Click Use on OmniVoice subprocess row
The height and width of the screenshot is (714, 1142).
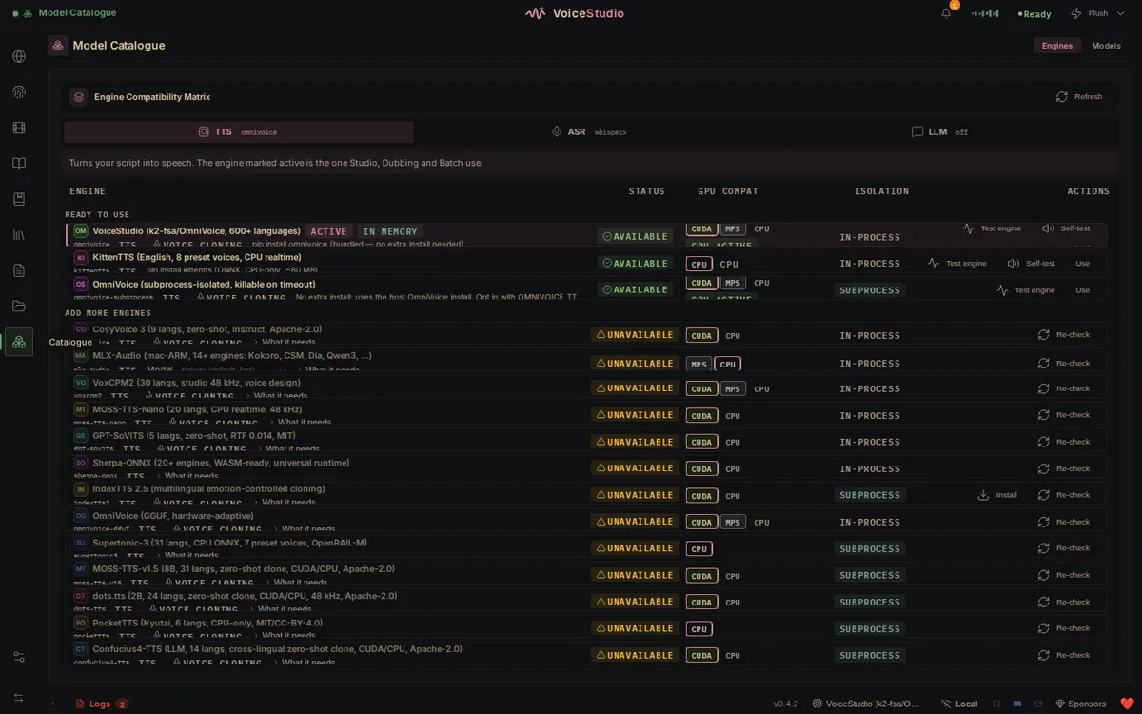click(x=1082, y=290)
